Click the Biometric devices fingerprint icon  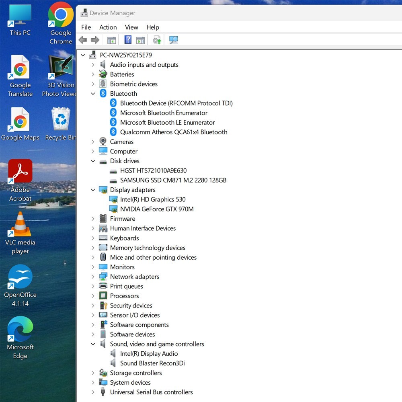(x=103, y=84)
